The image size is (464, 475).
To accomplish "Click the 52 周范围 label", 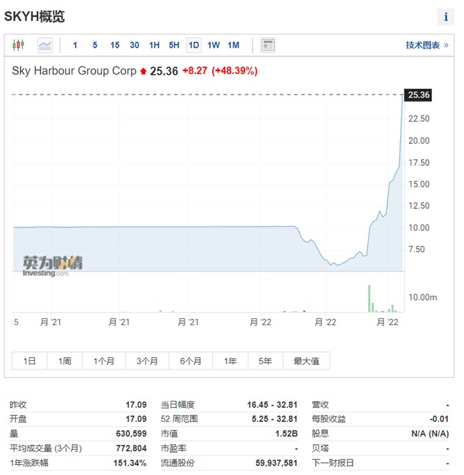I will pos(179,419).
